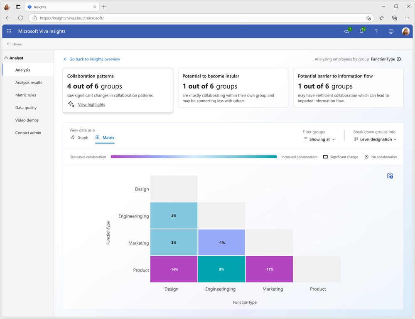Close the Insights browser tab
Screen dimensions: 415x319
[x=94, y=7]
